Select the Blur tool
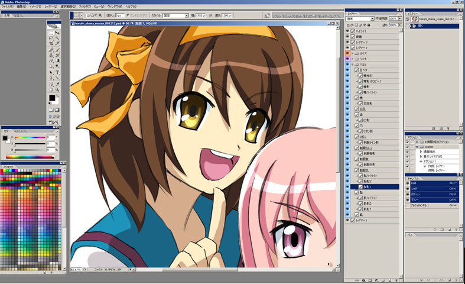The width and height of the screenshot is (465, 284). tap(51, 66)
